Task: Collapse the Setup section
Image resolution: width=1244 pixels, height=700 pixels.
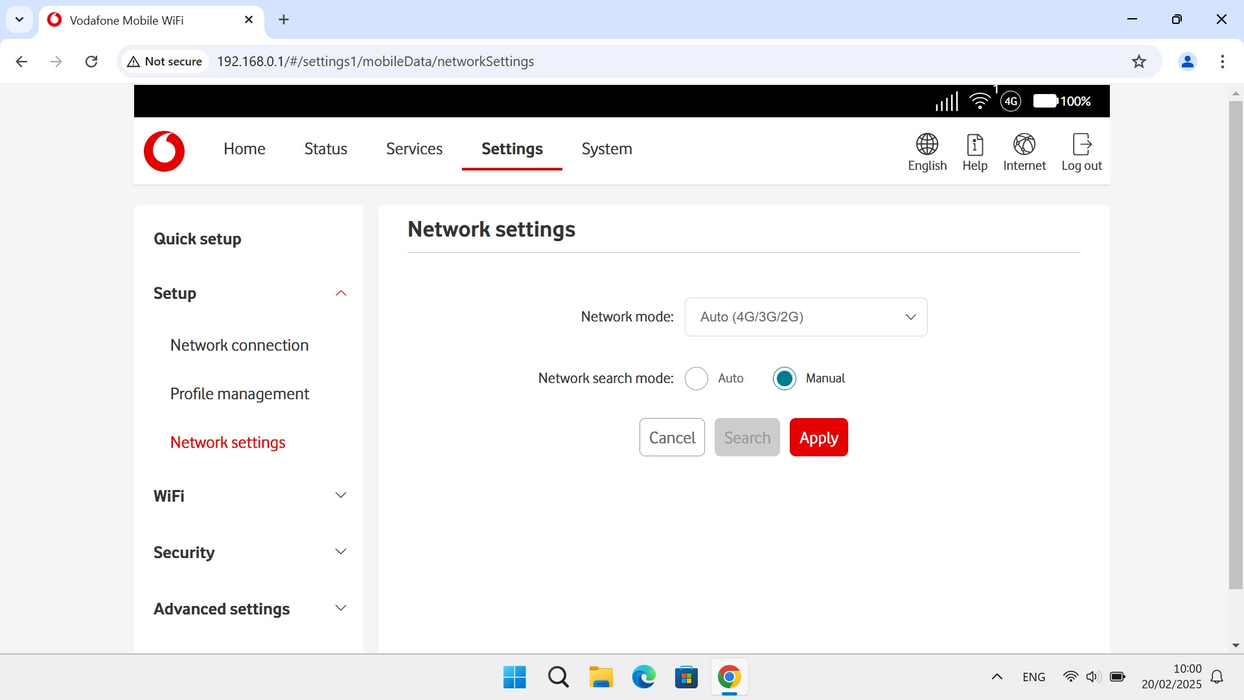Action: 340,294
